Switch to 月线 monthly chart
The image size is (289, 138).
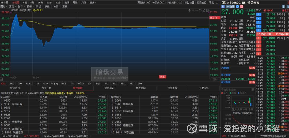point(84,3)
